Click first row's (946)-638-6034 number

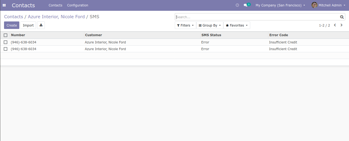click(24, 42)
